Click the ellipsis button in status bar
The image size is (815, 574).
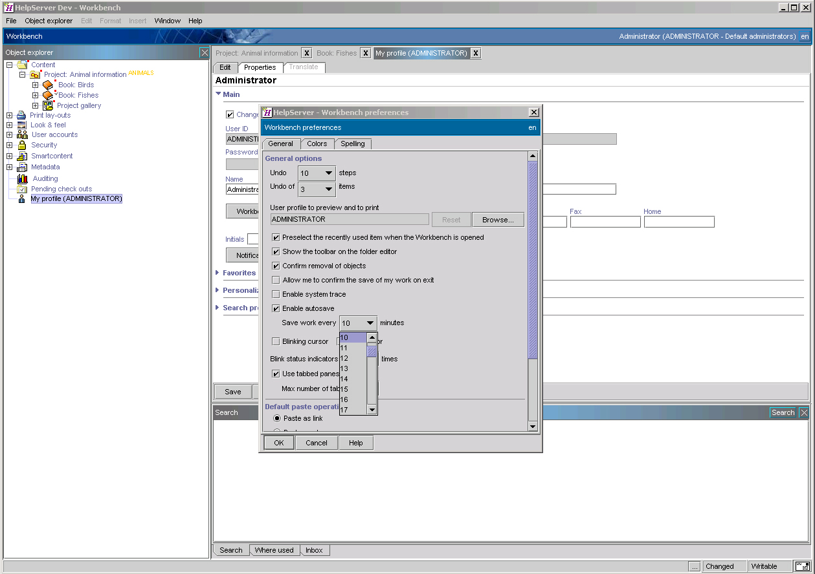tap(695, 566)
